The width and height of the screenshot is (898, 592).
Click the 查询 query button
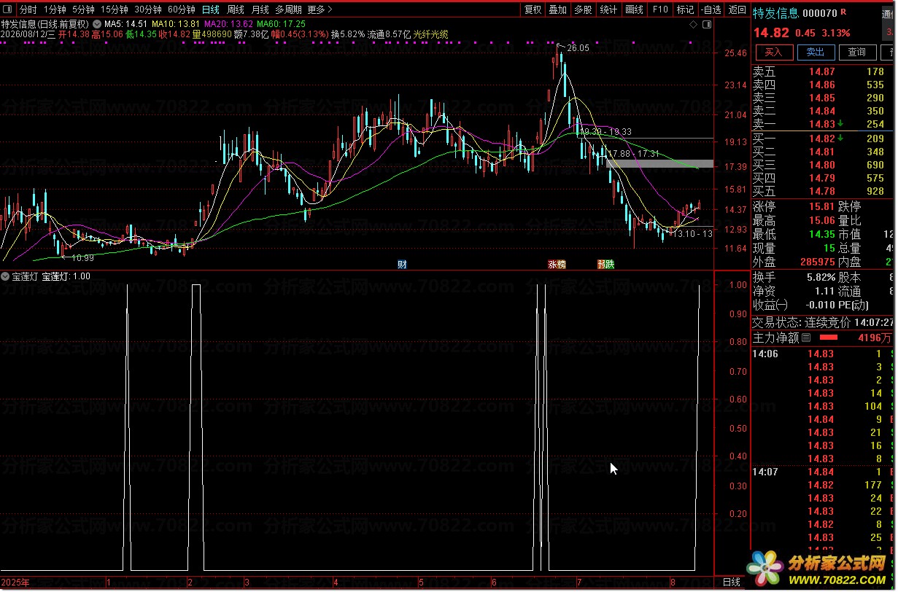tap(856, 52)
